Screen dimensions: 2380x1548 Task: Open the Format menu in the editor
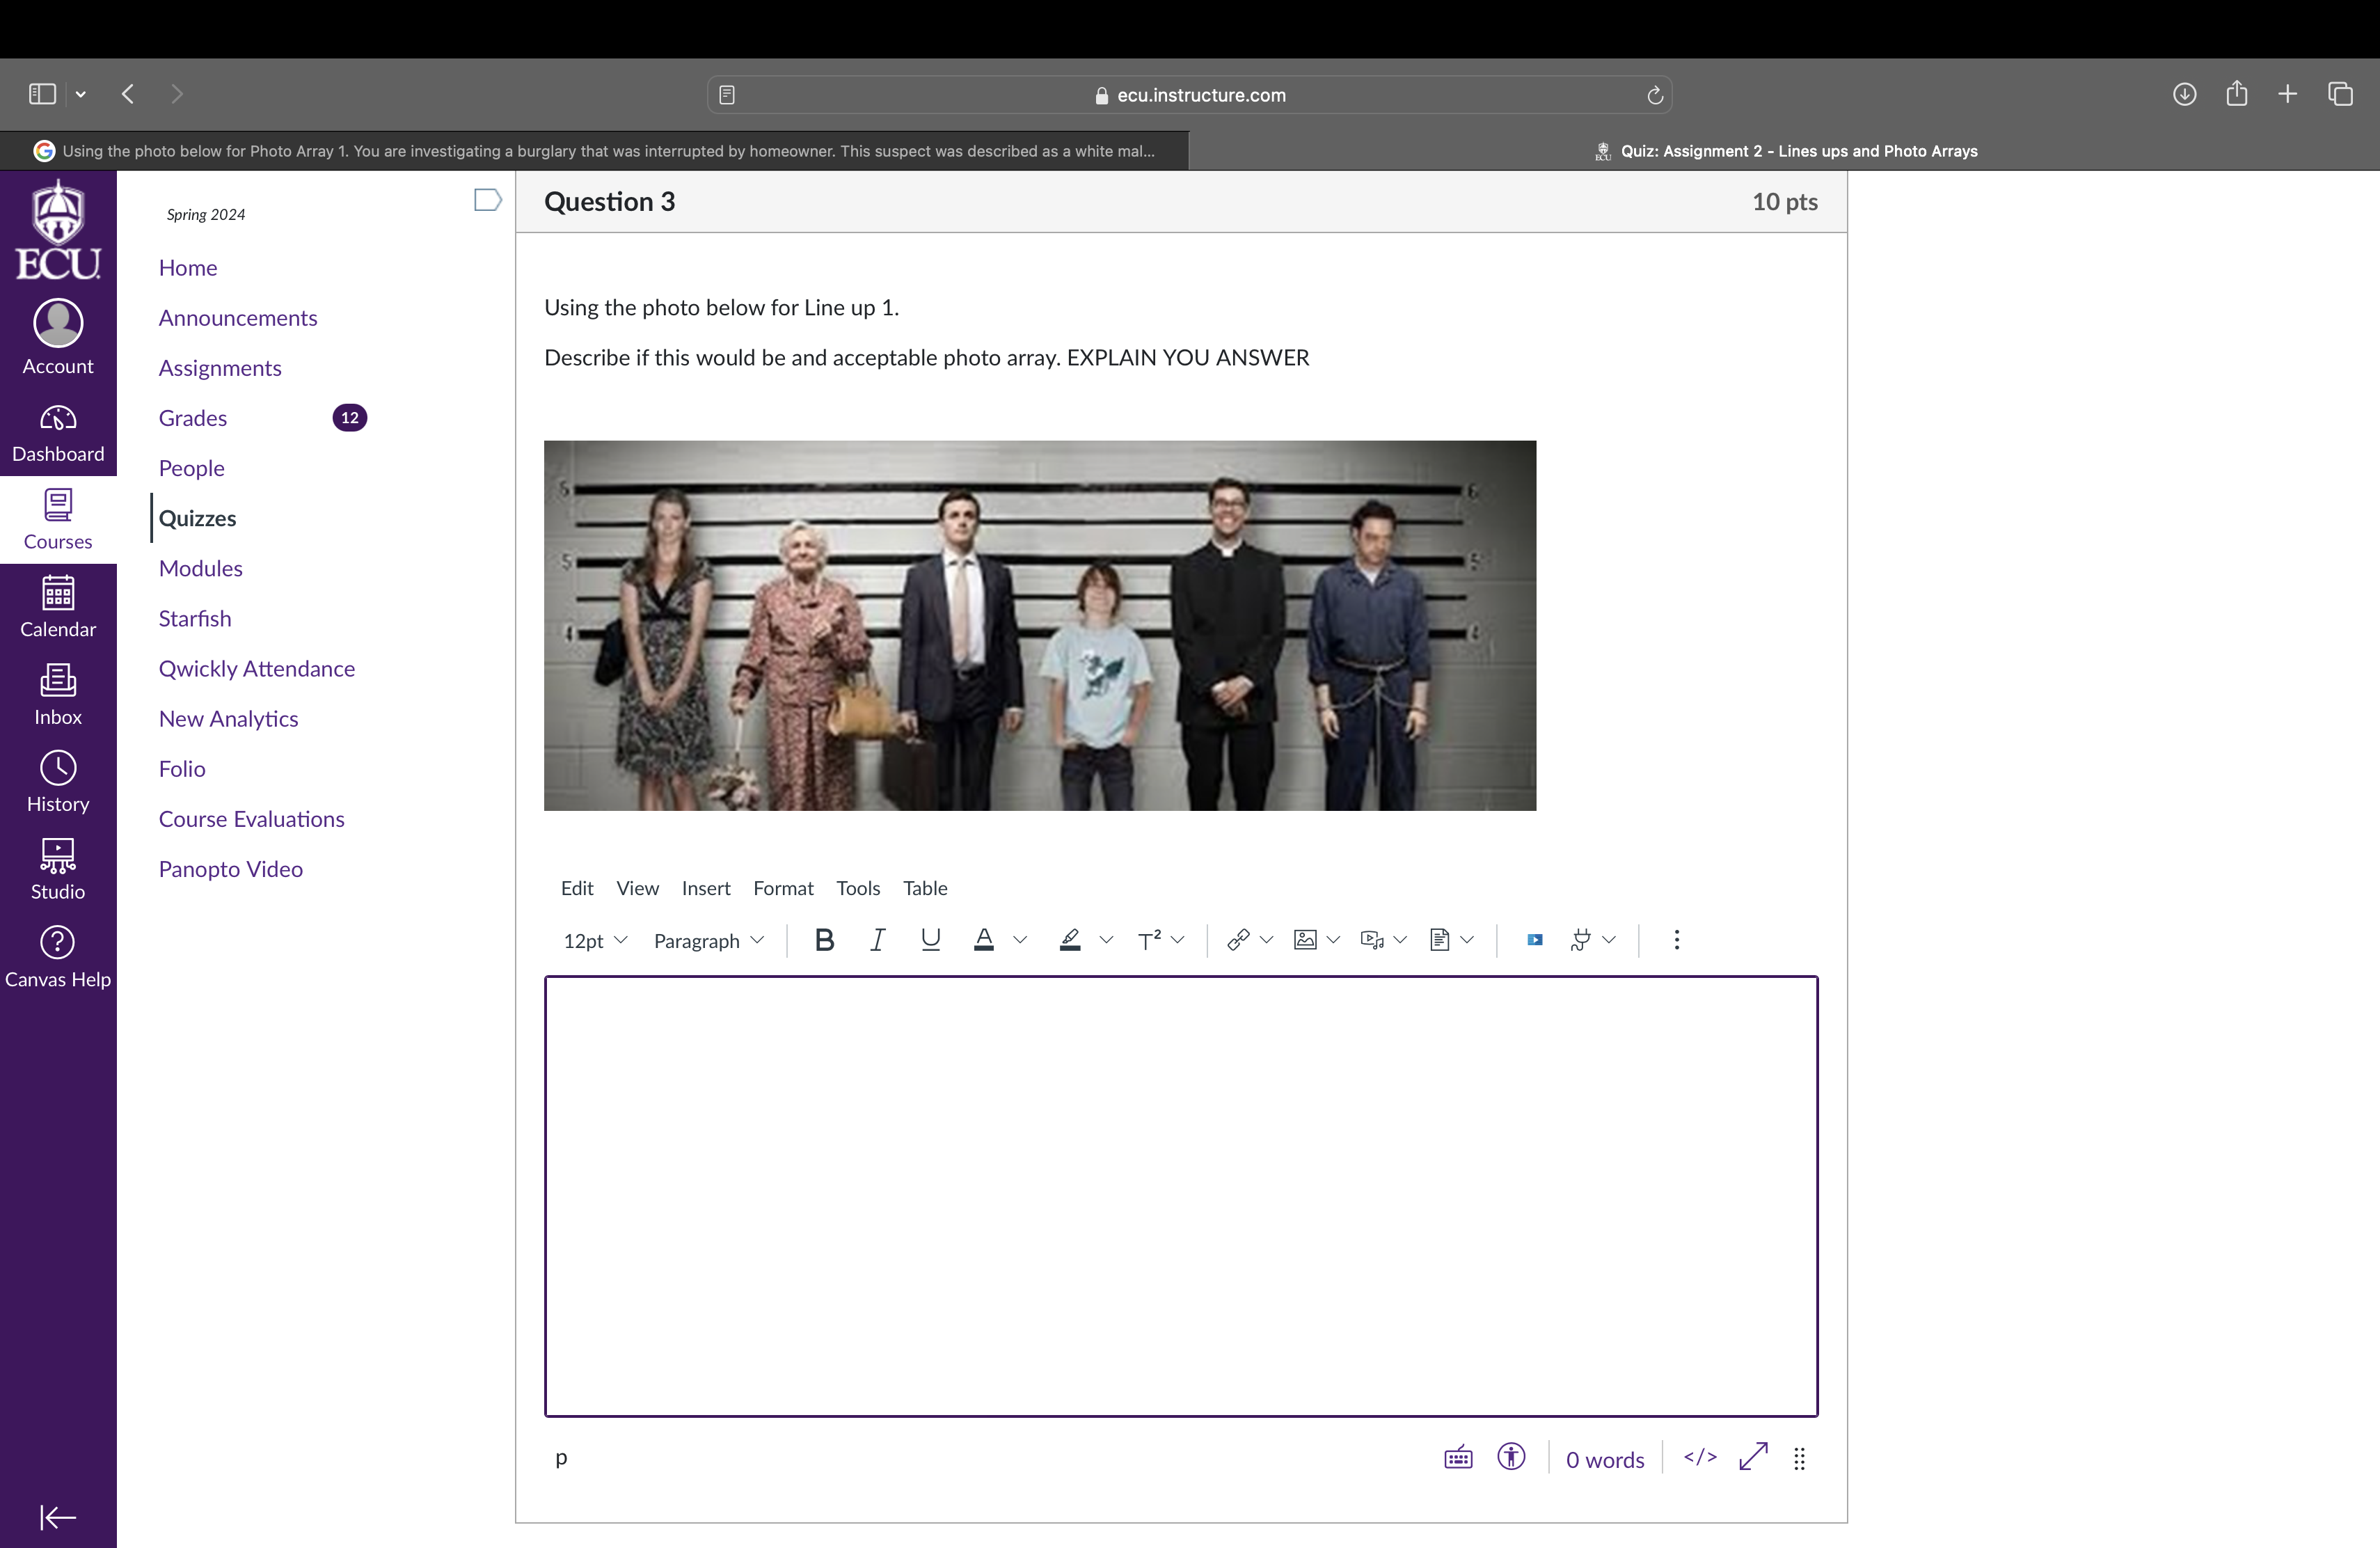pyautogui.click(x=783, y=888)
